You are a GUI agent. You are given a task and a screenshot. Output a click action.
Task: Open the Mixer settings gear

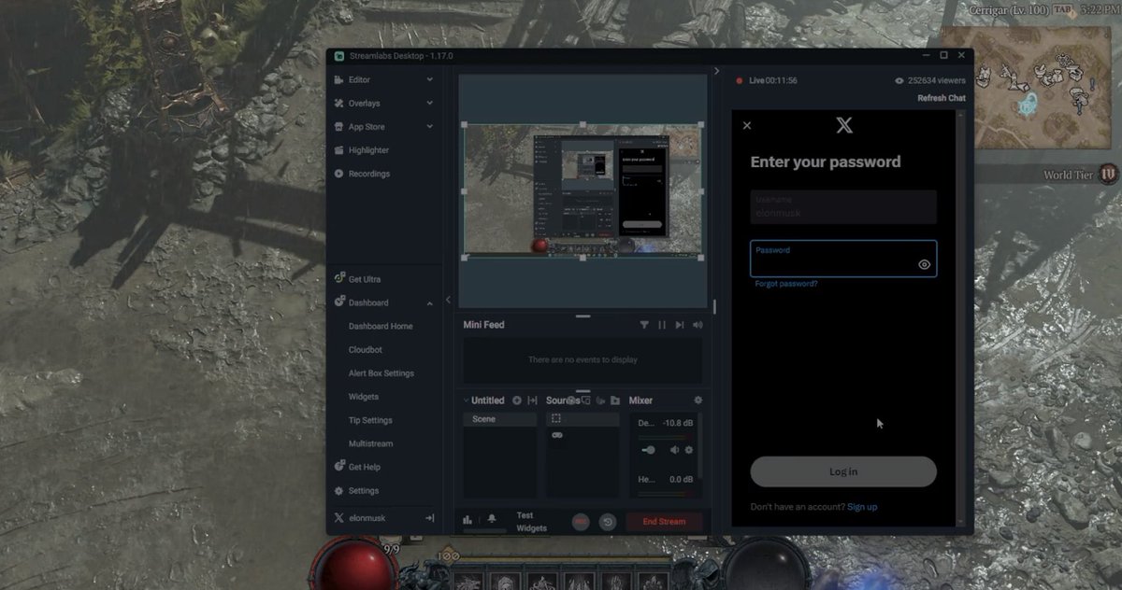[698, 400]
